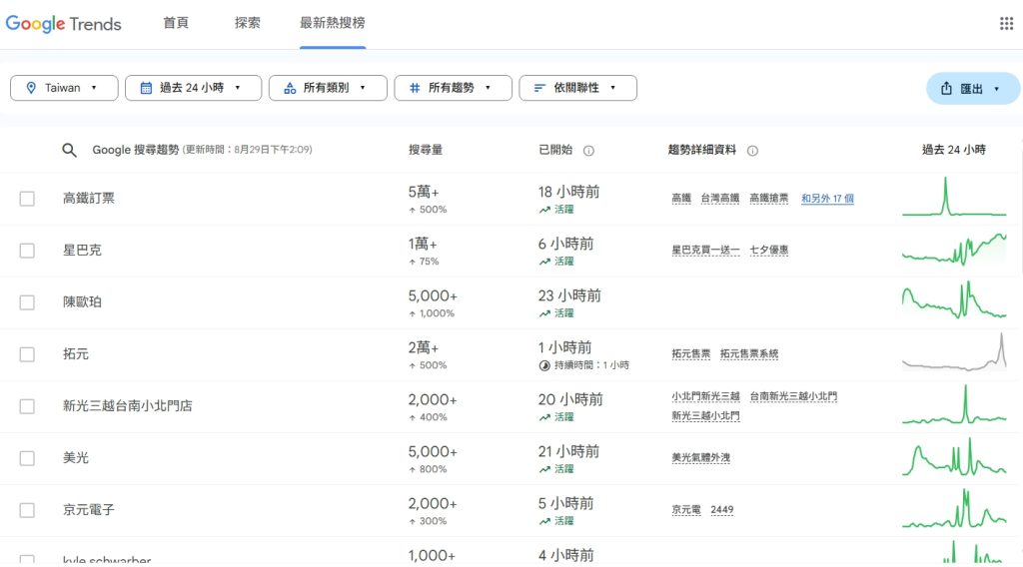Click the 已開始 column header
Screen dimensions: 1023x567
click(x=555, y=150)
